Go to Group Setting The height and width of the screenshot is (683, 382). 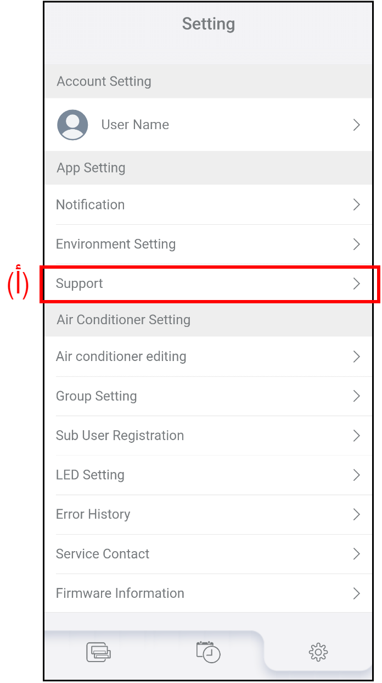coord(97,396)
